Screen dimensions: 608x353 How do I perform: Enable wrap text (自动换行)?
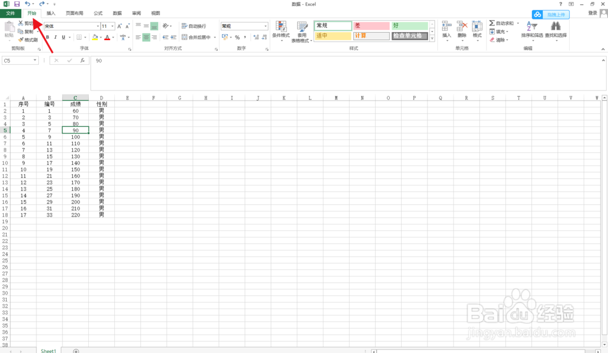pos(194,26)
